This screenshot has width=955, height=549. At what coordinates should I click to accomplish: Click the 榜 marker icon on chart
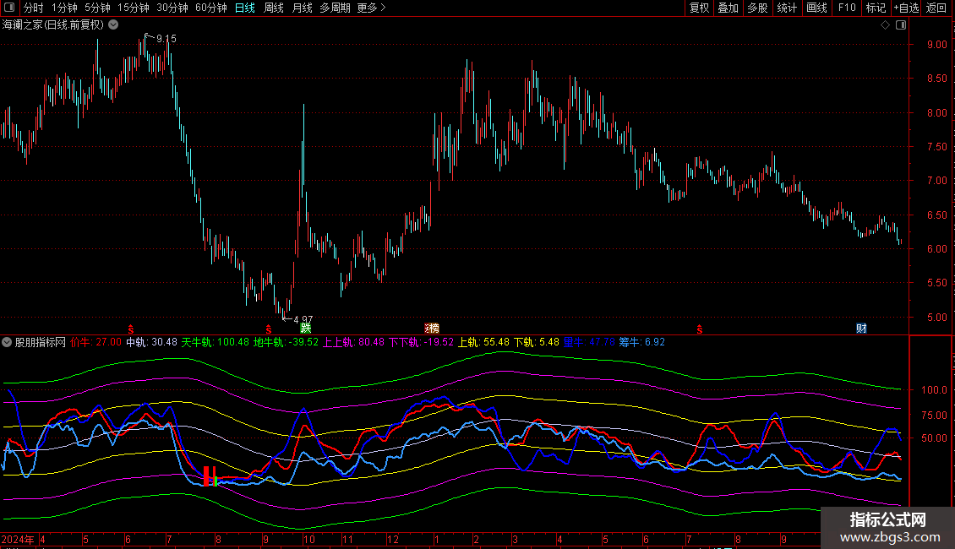pyautogui.click(x=431, y=328)
